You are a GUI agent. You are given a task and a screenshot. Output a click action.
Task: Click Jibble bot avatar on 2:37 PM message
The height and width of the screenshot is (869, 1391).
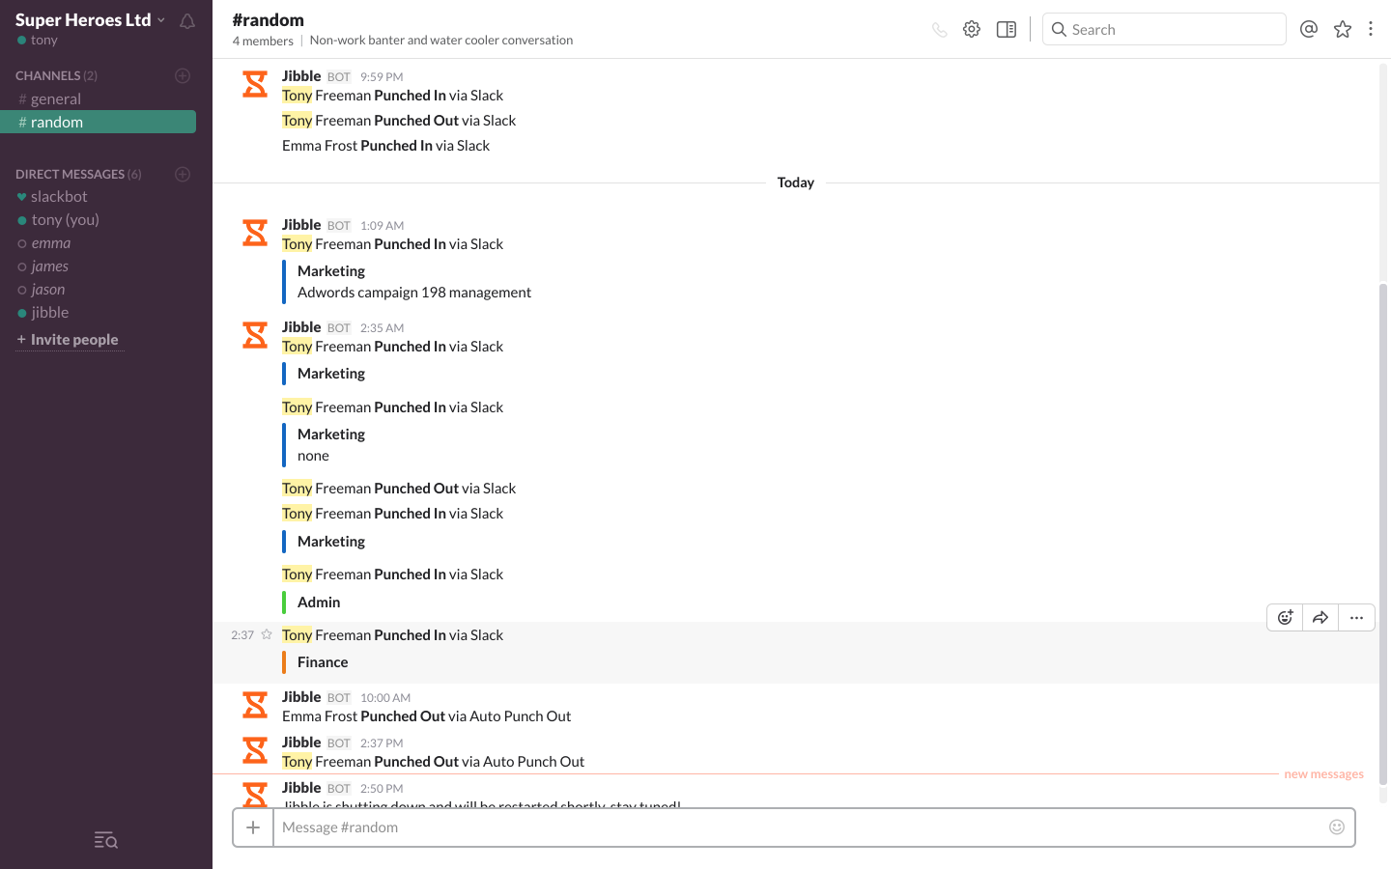255,750
